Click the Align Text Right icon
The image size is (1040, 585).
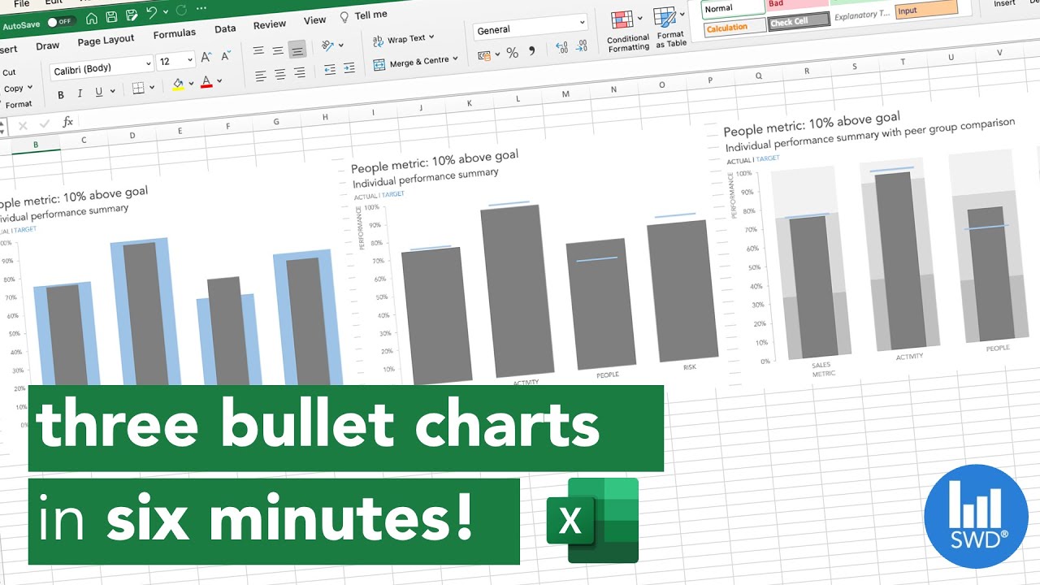click(300, 73)
